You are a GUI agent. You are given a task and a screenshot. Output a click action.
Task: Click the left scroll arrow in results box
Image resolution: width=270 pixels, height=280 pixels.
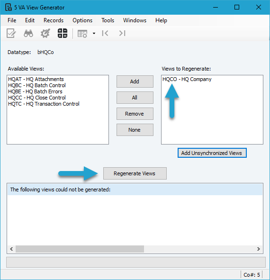[x=11, y=249]
